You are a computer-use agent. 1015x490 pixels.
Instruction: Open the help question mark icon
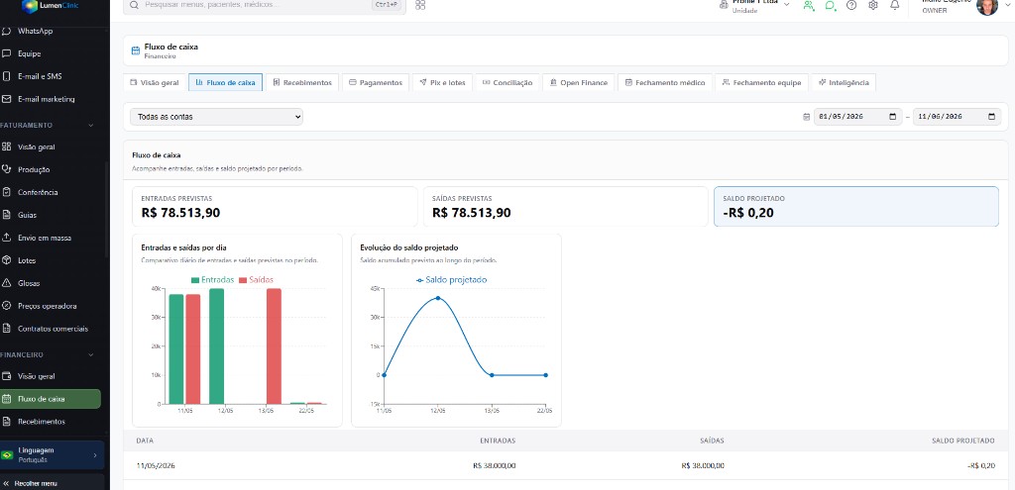(x=851, y=5)
